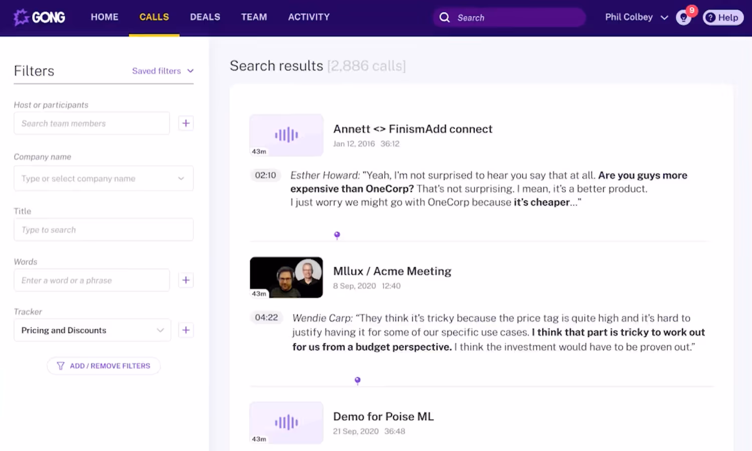Add a word filter with plus icon
The height and width of the screenshot is (451, 752).
point(186,280)
